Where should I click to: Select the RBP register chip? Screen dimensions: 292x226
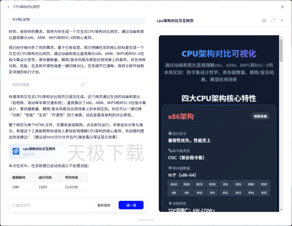(251, 184)
